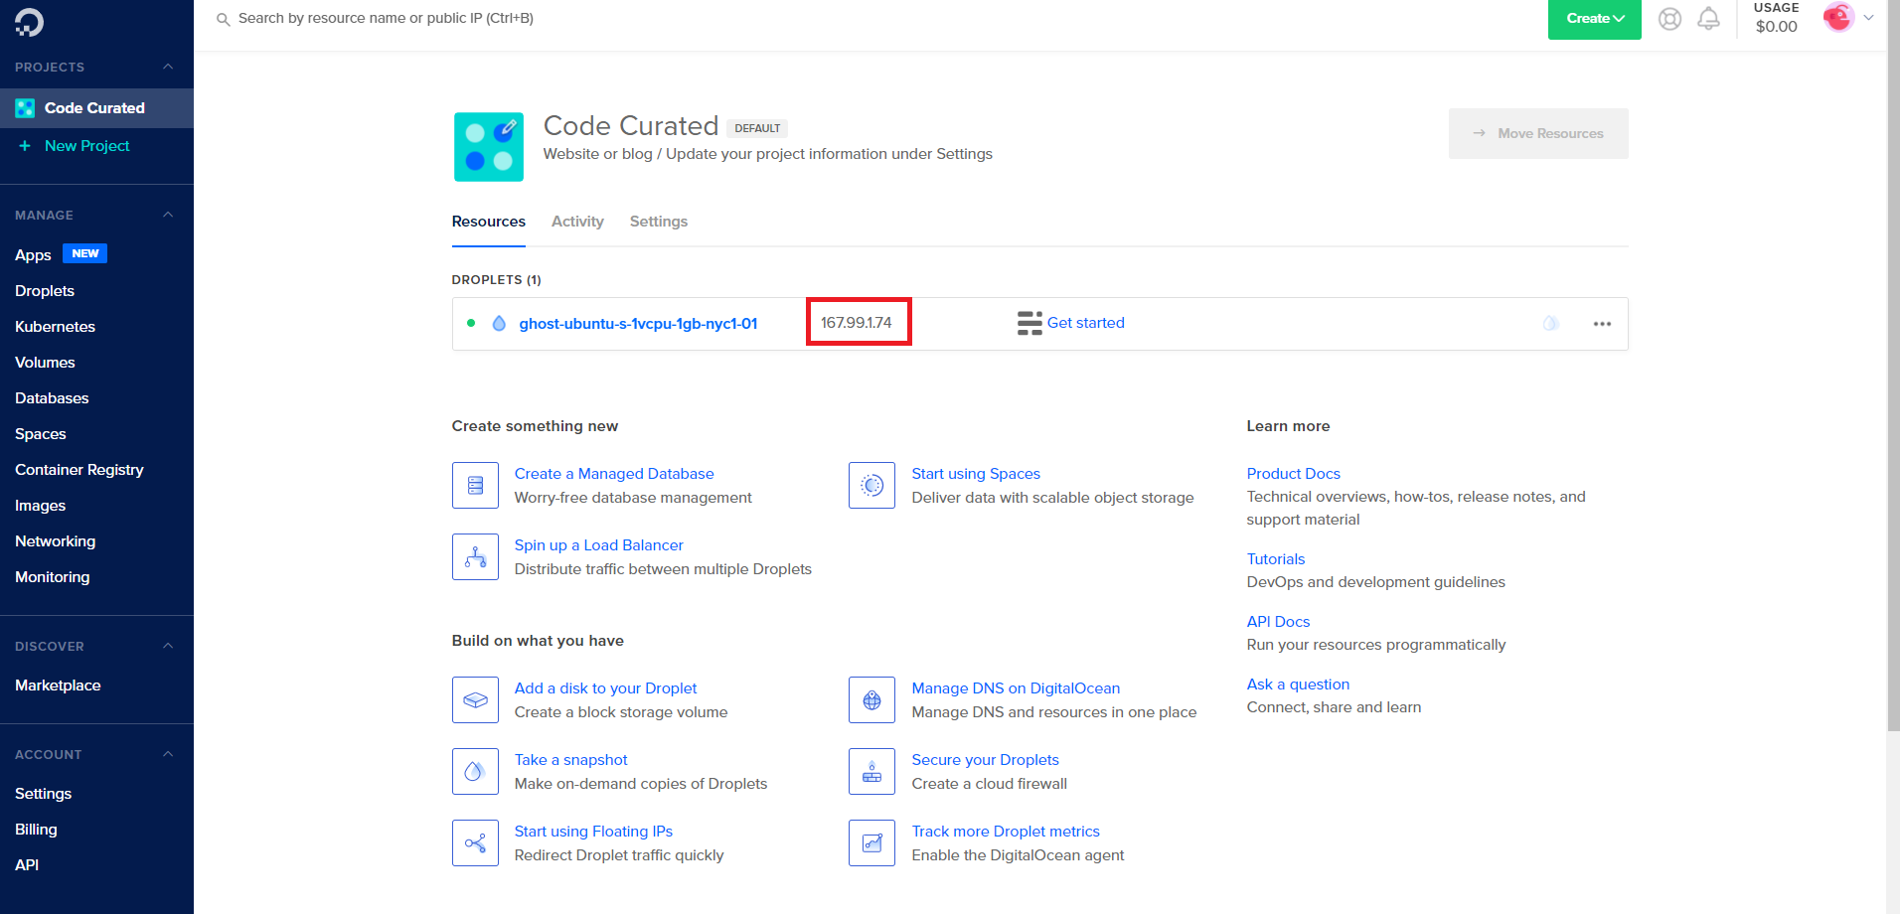1900x914 pixels.
Task: Open Container Registry in the sidebar
Action: tap(79, 470)
